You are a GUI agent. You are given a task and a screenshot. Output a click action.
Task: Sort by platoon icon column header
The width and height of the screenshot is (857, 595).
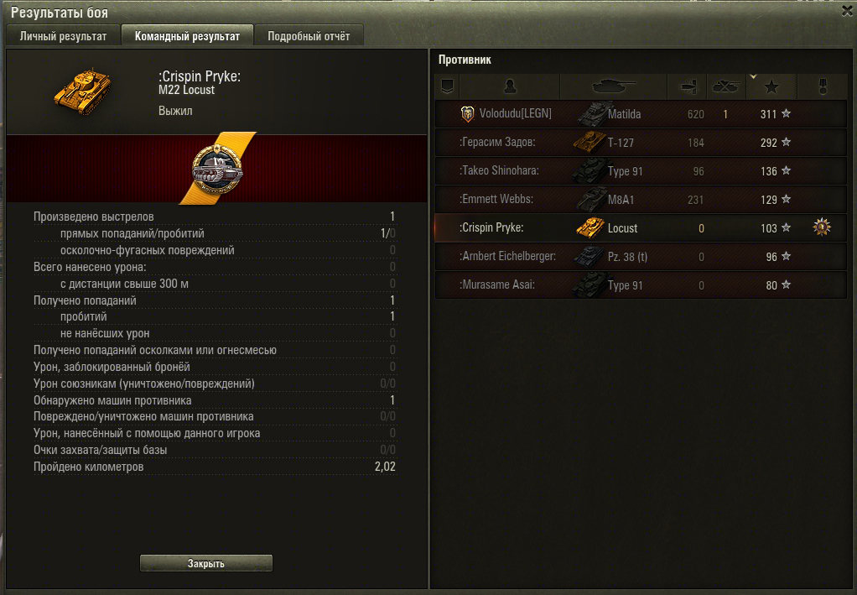tap(448, 86)
